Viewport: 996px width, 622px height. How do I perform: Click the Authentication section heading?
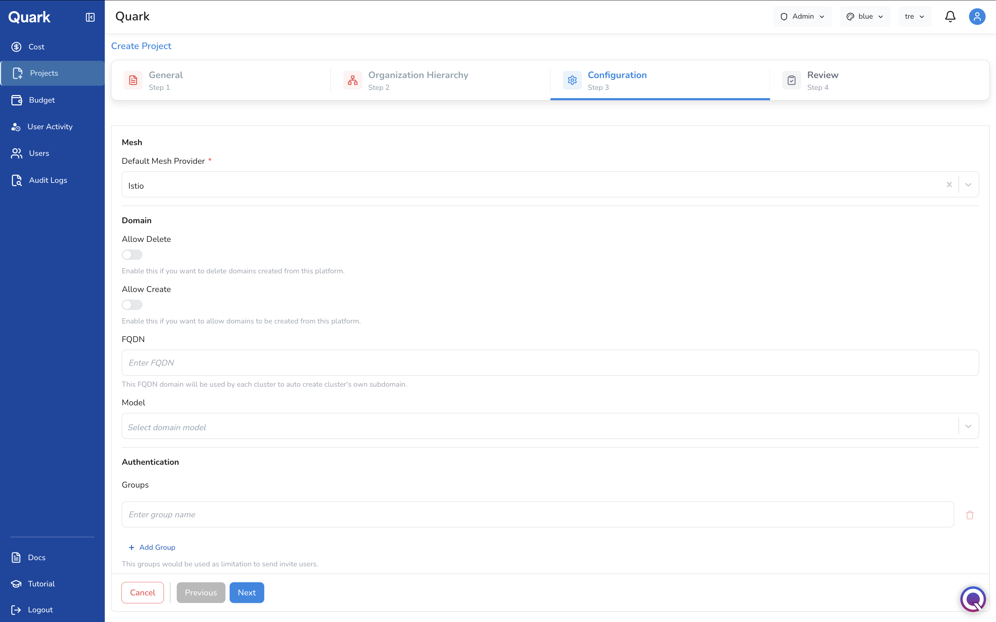(150, 462)
